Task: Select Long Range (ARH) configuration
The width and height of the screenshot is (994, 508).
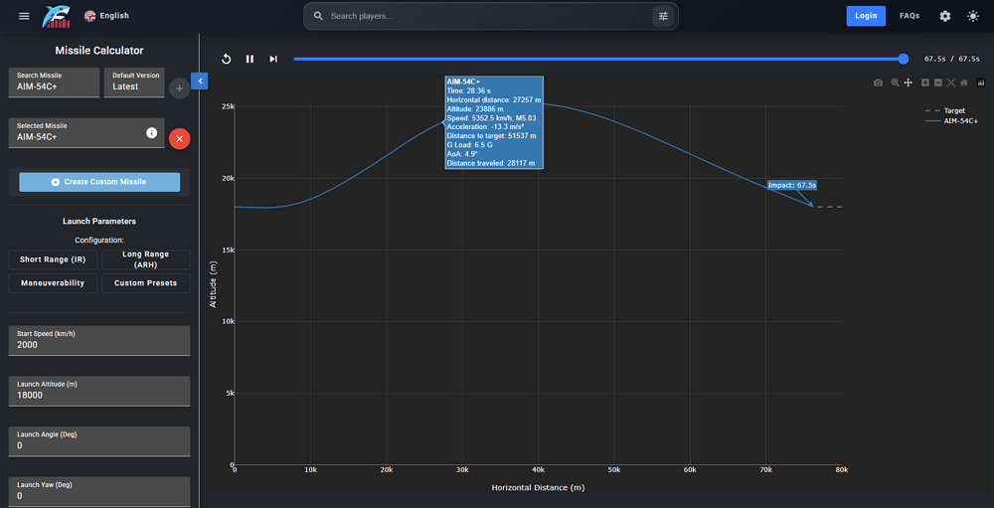Action: pyautogui.click(x=146, y=259)
